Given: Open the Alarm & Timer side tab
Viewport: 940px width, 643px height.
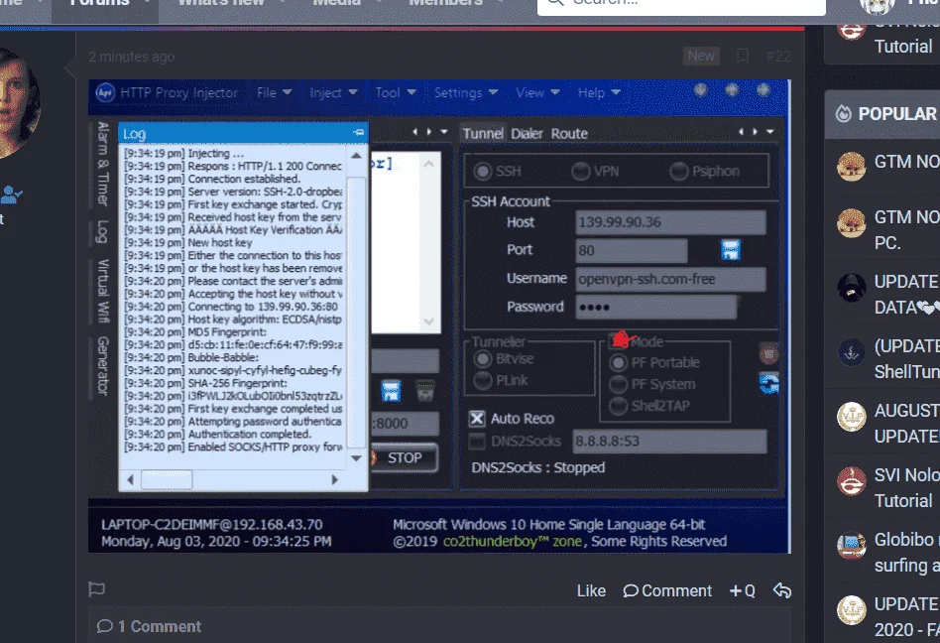Looking at the screenshot, I should (103, 164).
